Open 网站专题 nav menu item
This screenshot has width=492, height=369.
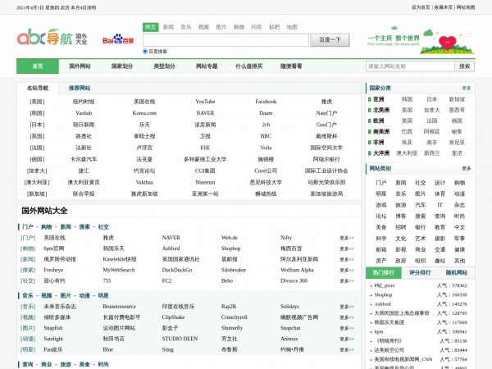207,66
